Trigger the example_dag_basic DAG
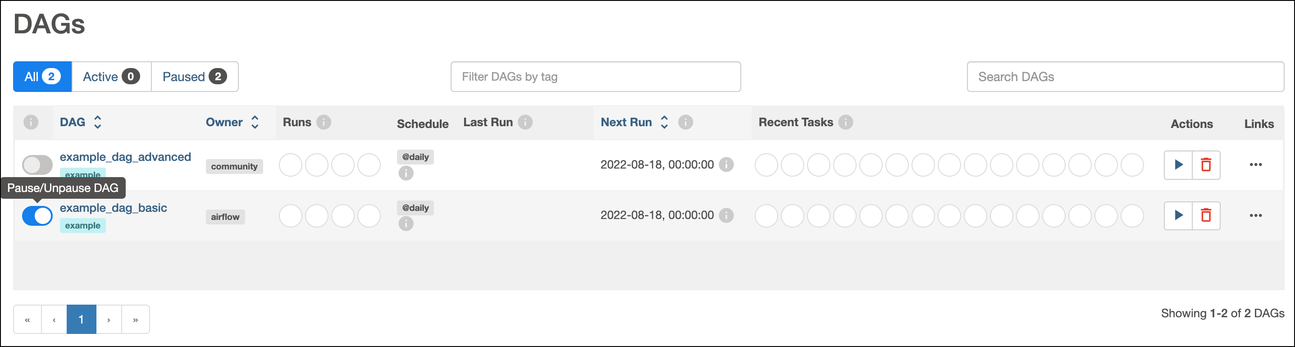Viewport: 1295px width, 347px height. pyautogui.click(x=1178, y=215)
